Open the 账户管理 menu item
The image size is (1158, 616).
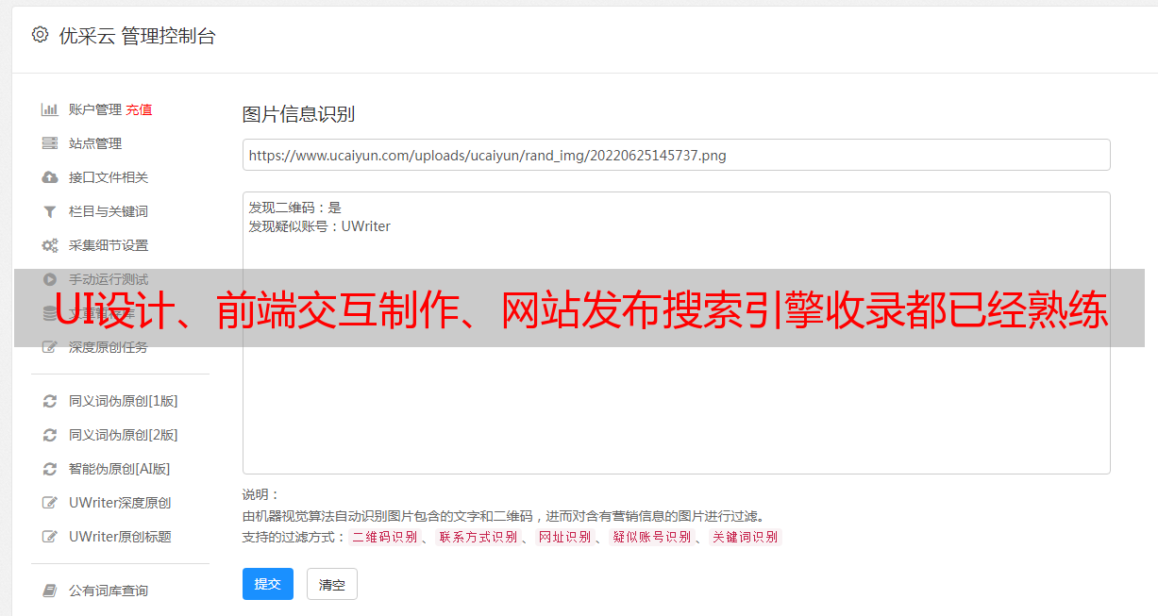pos(95,109)
